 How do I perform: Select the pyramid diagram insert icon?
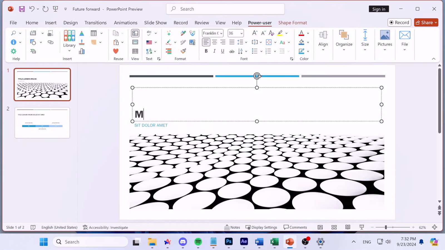click(81, 33)
